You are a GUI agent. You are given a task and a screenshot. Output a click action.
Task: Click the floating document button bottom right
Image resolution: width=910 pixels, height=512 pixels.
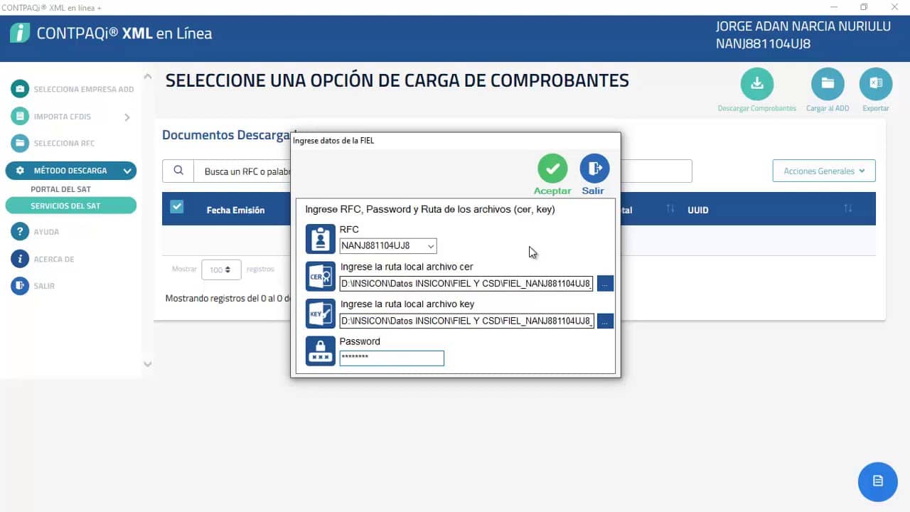pos(878,481)
